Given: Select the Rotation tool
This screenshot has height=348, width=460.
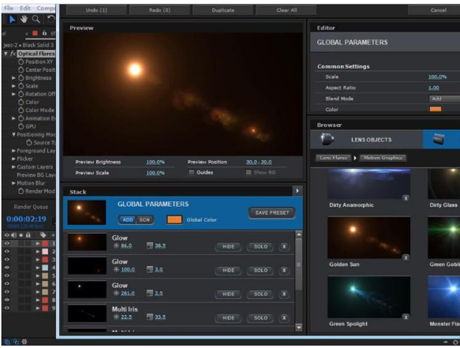Looking at the screenshot, I should [51, 20].
